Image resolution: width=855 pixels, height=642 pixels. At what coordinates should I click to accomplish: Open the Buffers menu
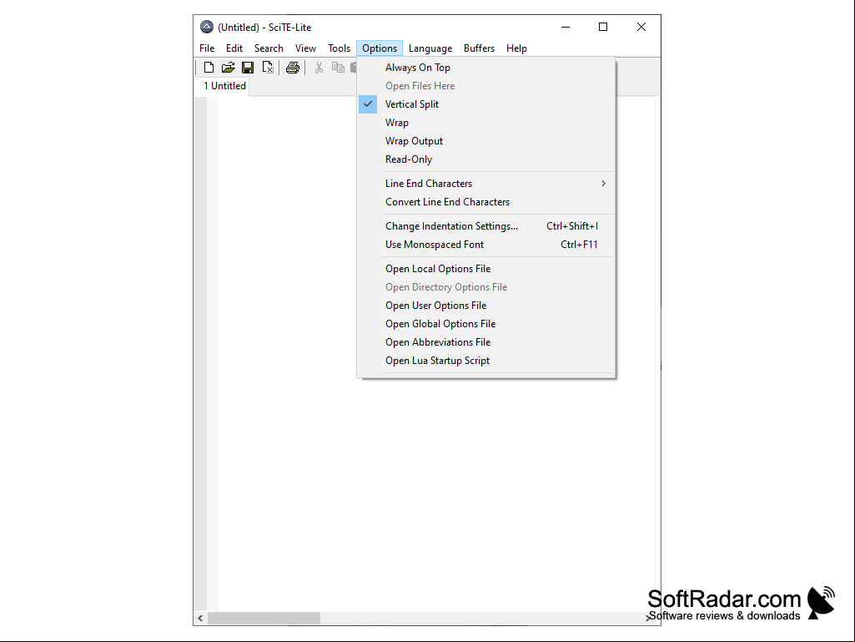click(x=480, y=48)
